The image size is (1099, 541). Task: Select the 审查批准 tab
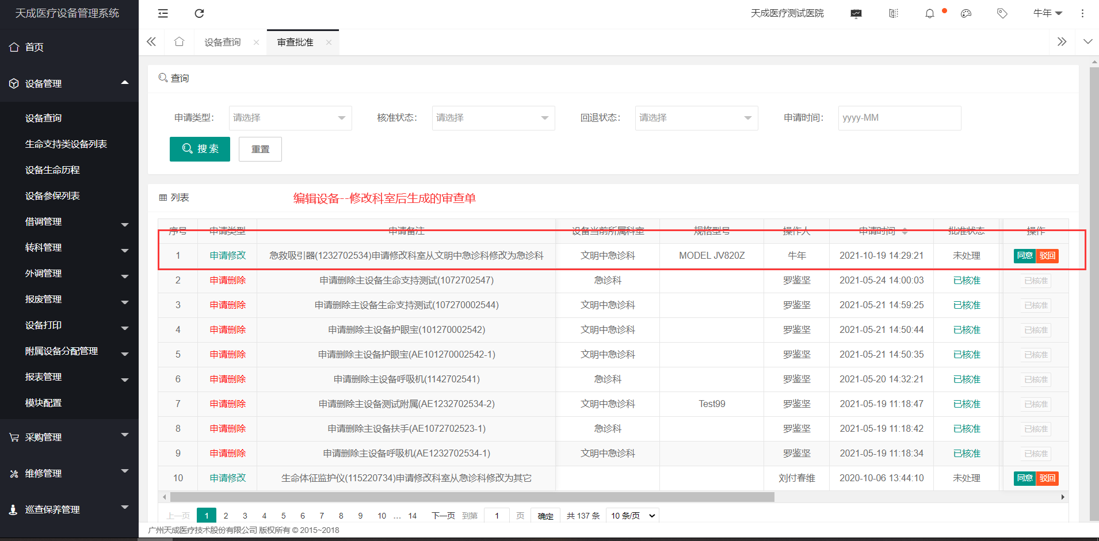295,43
